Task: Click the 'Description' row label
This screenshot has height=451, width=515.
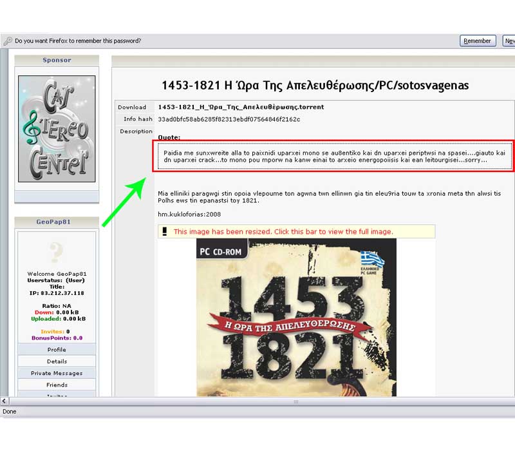Action: [x=136, y=131]
